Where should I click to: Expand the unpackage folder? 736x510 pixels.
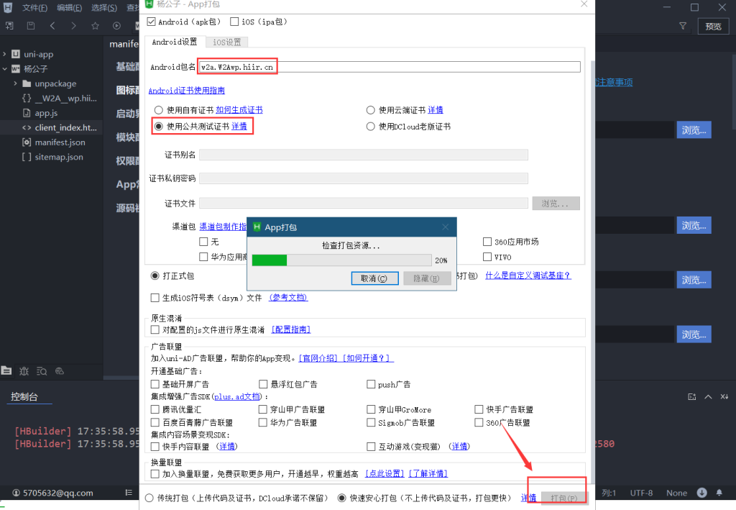(x=15, y=83)
